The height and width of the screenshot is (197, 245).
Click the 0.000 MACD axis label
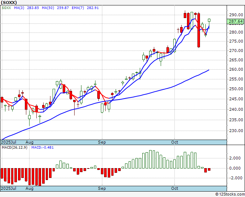click(x=235, y=168)
